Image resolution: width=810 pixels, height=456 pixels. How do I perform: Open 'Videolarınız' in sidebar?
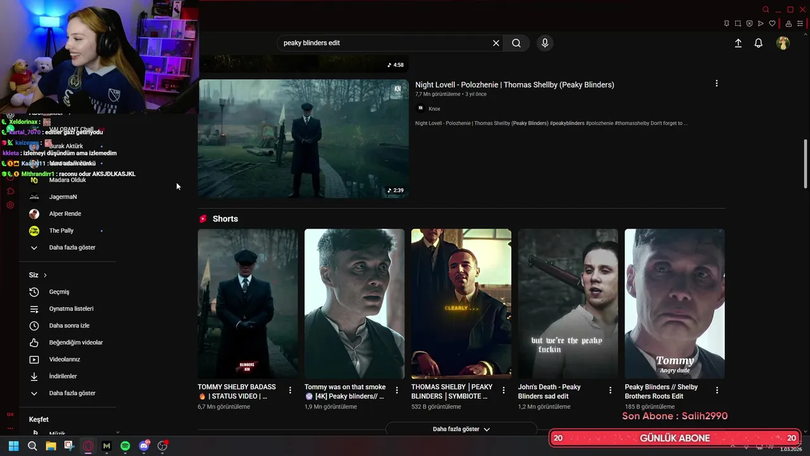pyautogui.click(x=67, y=360)
